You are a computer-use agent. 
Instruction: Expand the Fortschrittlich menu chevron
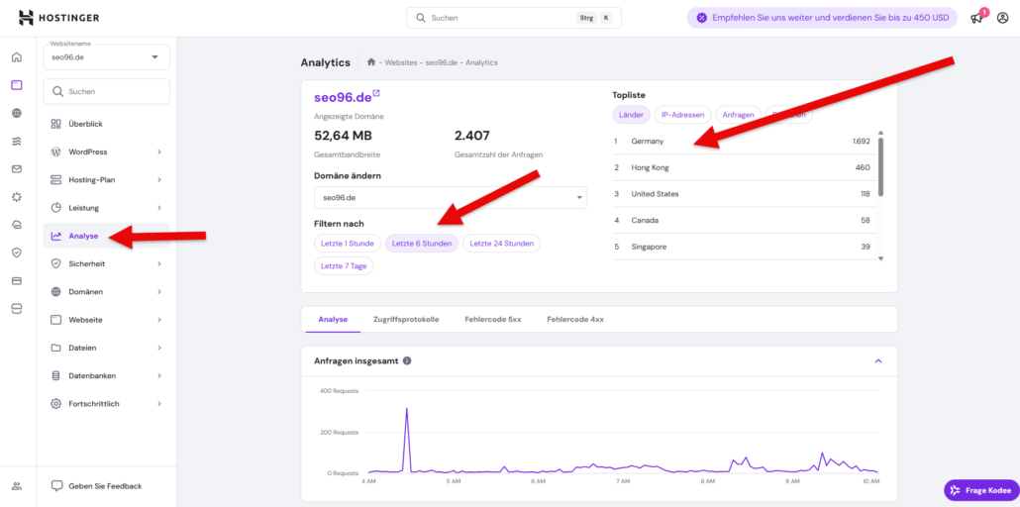[x=159, y=403]
